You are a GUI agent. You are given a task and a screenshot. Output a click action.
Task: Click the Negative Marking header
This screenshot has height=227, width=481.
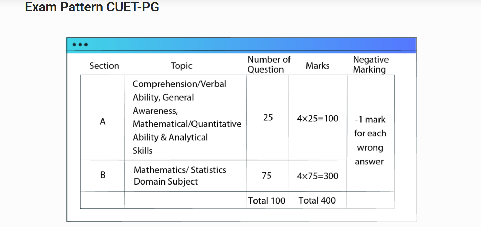(x=371, y=64)
